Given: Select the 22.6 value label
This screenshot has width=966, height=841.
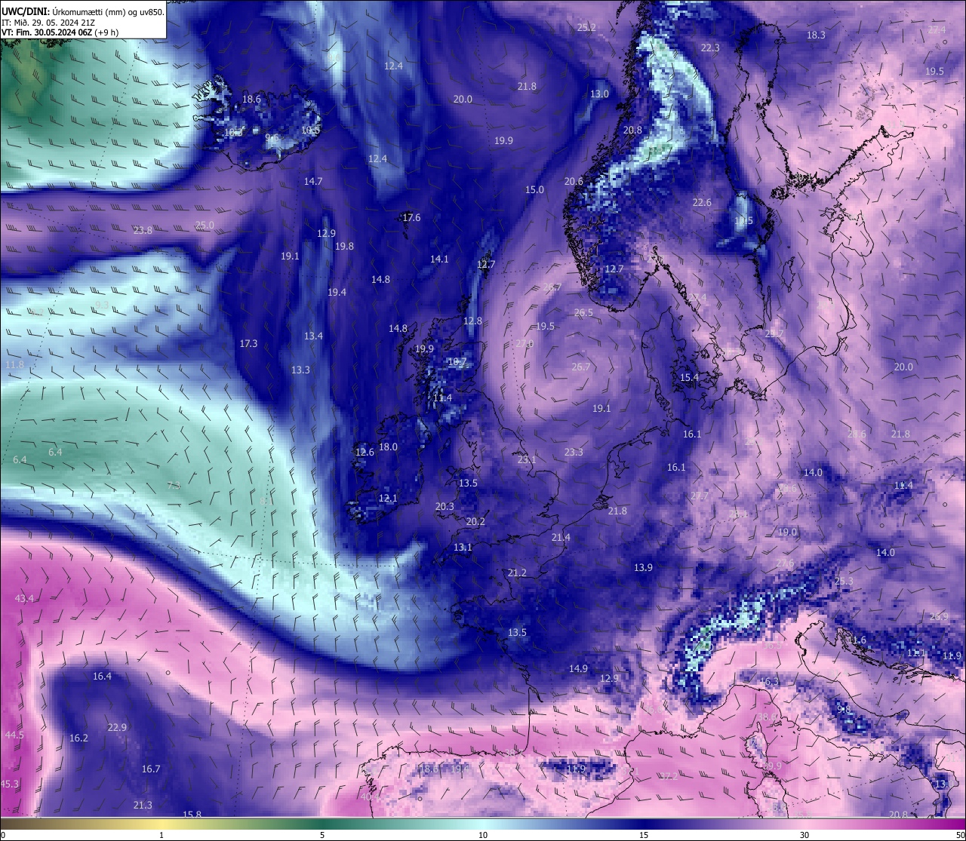Looking at the screenshot, I should click(x=702, y=202).
